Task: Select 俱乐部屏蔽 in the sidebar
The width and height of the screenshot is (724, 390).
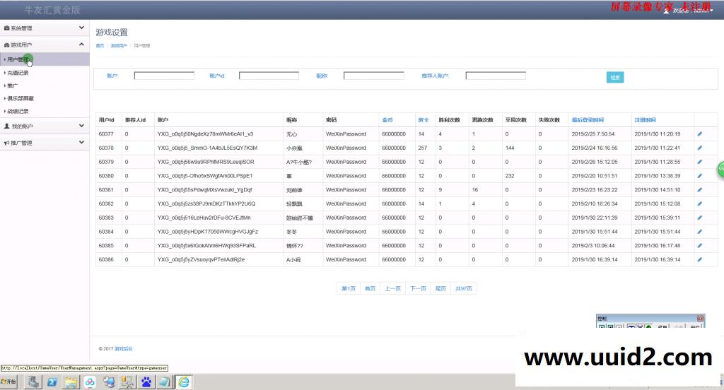Action: coord(21,98)
